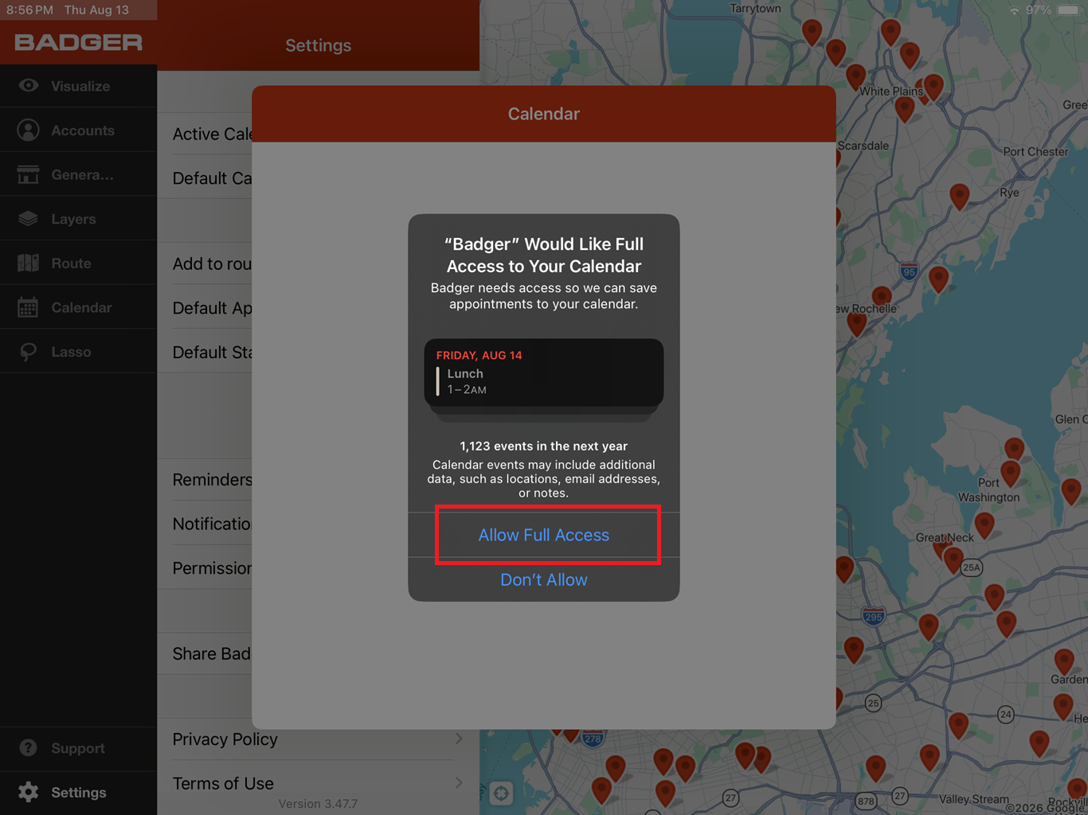
Task: Open the Active Calendar setting row
Action: pos(205,134)
